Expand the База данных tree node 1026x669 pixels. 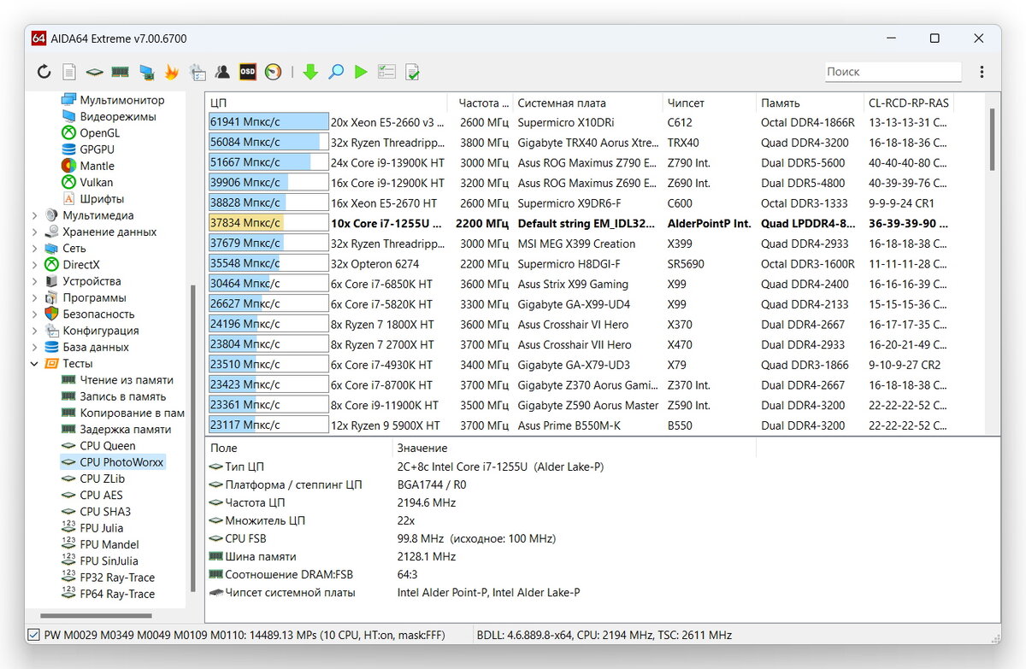(35, 347)
